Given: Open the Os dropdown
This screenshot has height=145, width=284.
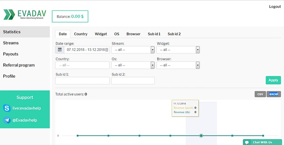Looking at the screenshot, I should pyautogui.click(x=133, y=65).
